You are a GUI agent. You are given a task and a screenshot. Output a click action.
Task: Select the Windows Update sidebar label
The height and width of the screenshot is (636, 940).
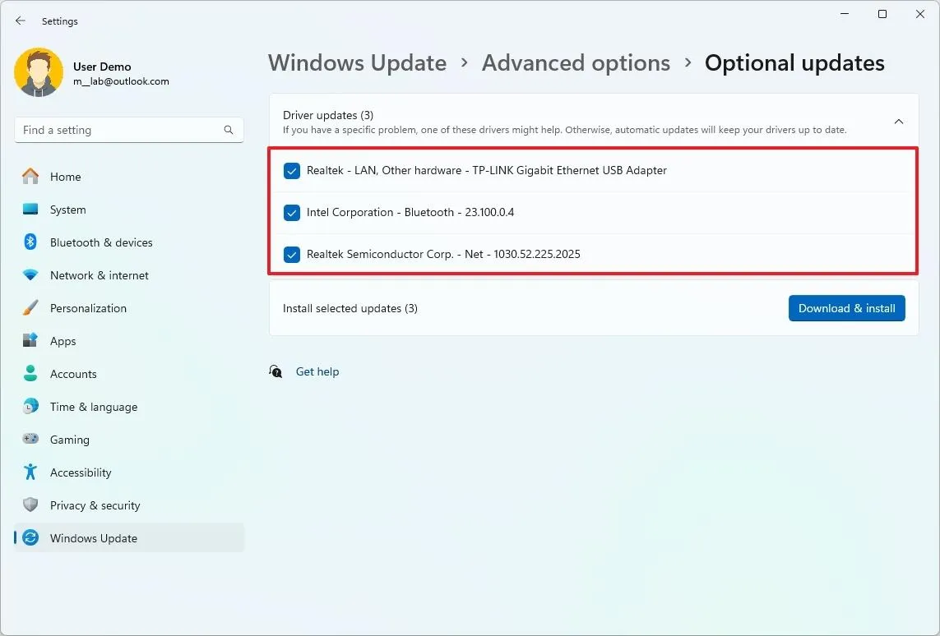pyautogui.click(x=94, y=538)
